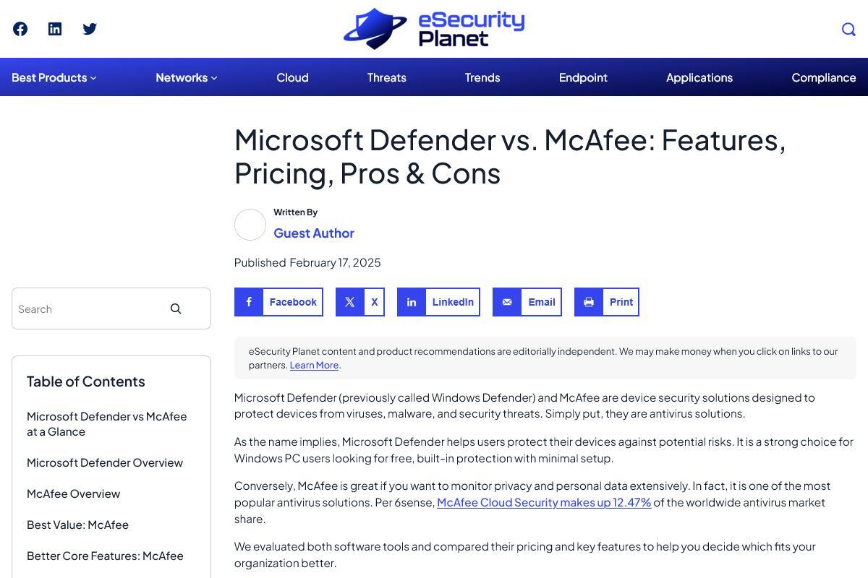Open the LinkedIn icon in the header
Viewport: 868px width, 578px height.
pyautogui.click(x=55, y=29)
